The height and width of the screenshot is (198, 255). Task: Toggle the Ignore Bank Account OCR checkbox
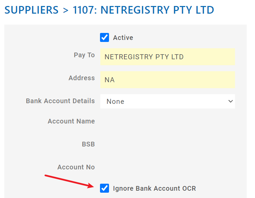[104, 188]
